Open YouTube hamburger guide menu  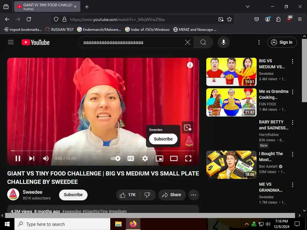(x=11, y=42)
